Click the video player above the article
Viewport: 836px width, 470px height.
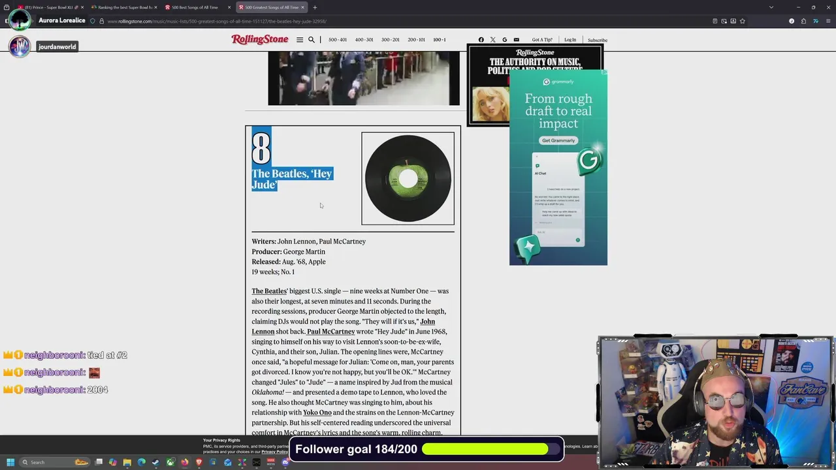point(364,78)
